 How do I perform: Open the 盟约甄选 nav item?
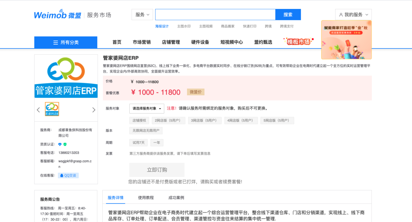(x=263, y=42)
